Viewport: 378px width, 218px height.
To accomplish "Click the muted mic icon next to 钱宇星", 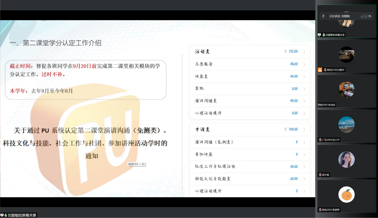I will pyautogui.click(x=320, y=175).
